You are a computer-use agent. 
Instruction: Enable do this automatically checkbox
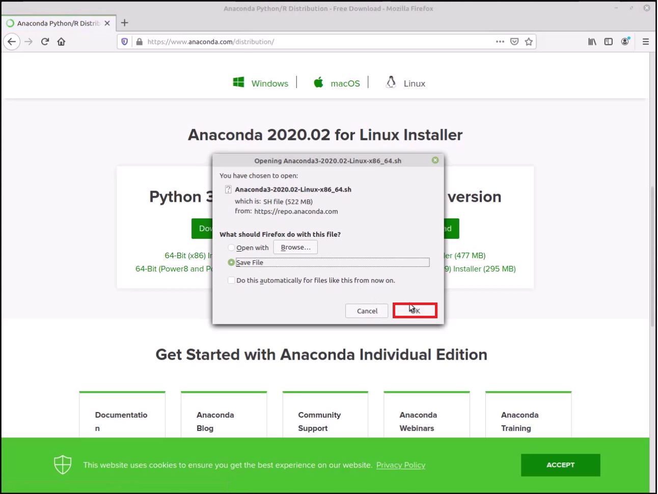tap(231, 280)
